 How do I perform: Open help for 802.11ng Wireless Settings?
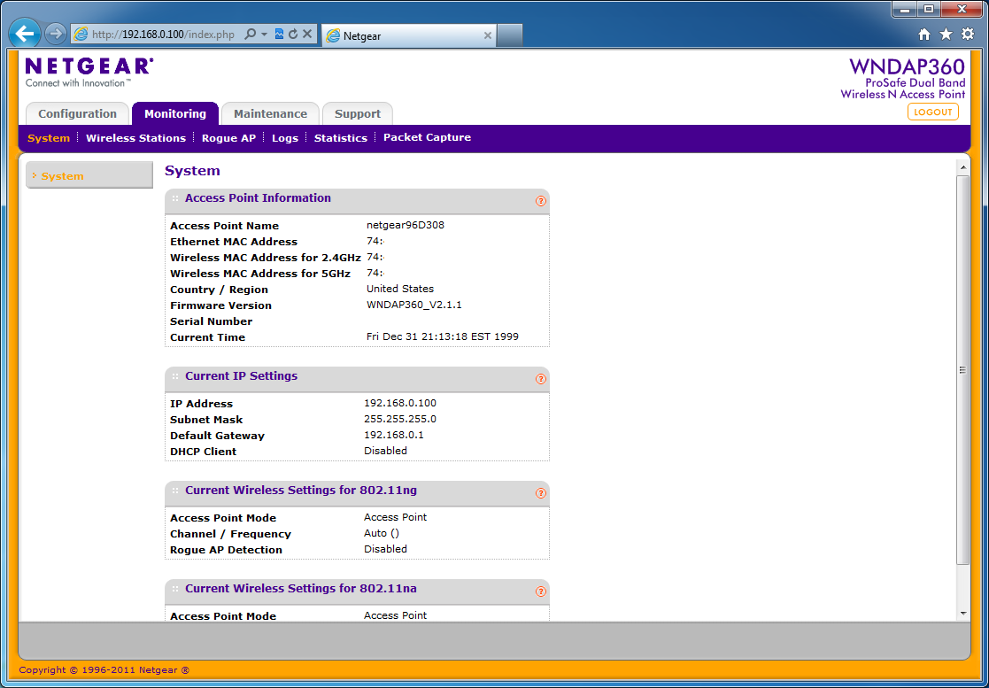point(541,493)
